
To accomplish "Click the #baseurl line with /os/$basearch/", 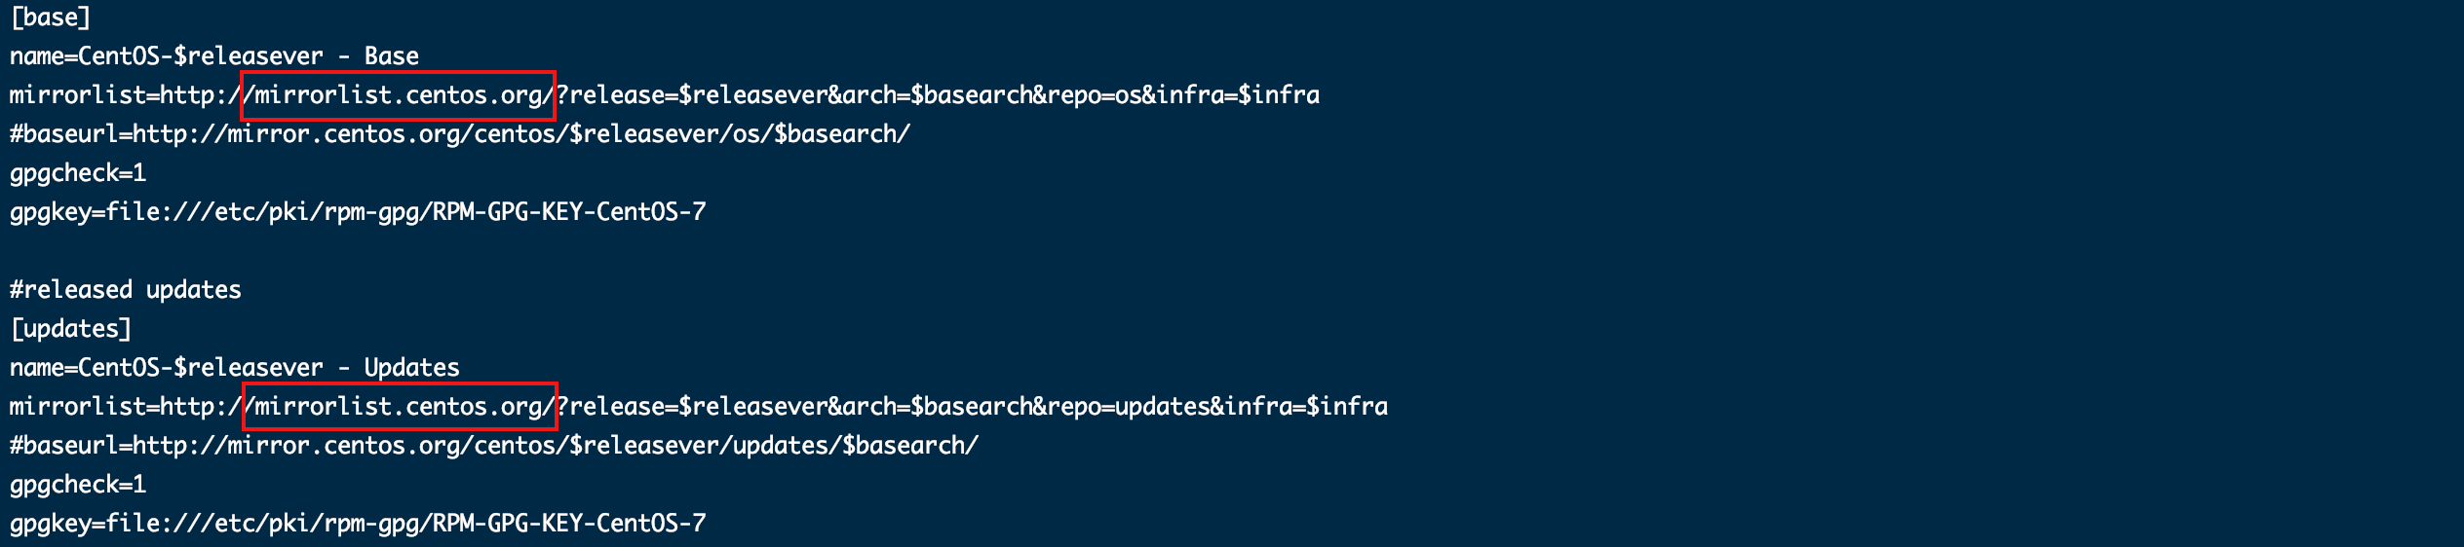I will coord(460,134).
